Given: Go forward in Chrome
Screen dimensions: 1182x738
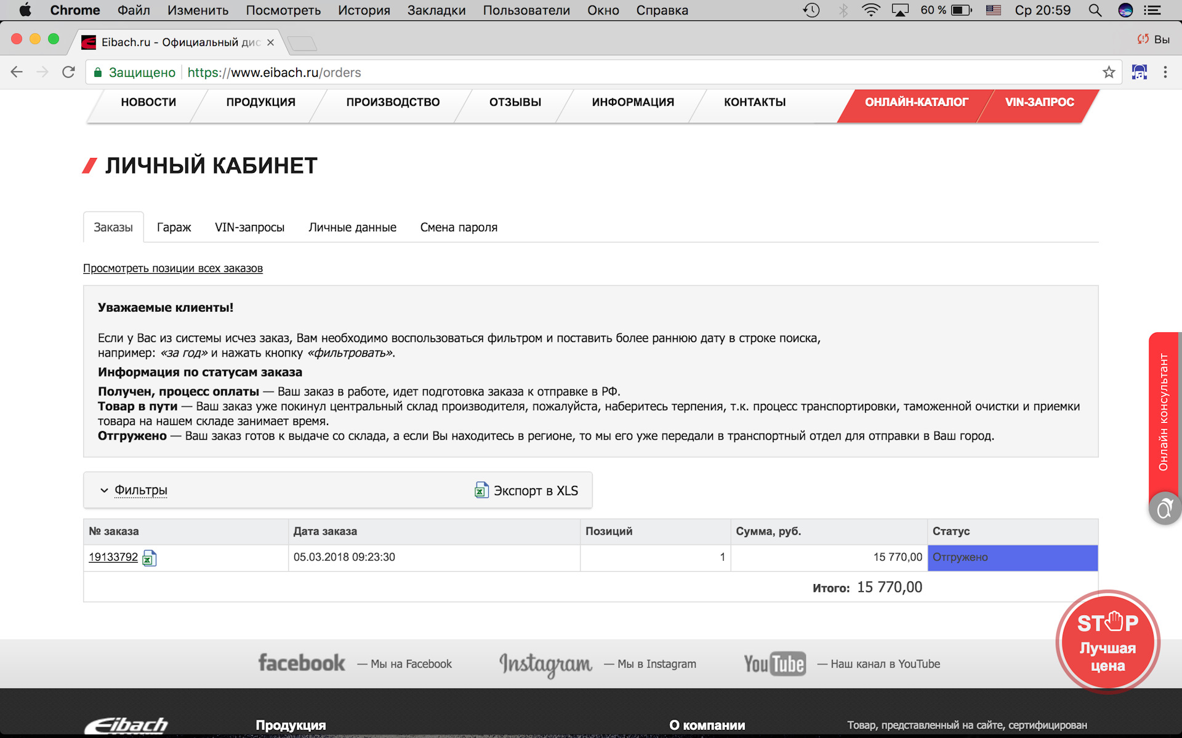Looking at the screenshot, I should coord(42,72).
